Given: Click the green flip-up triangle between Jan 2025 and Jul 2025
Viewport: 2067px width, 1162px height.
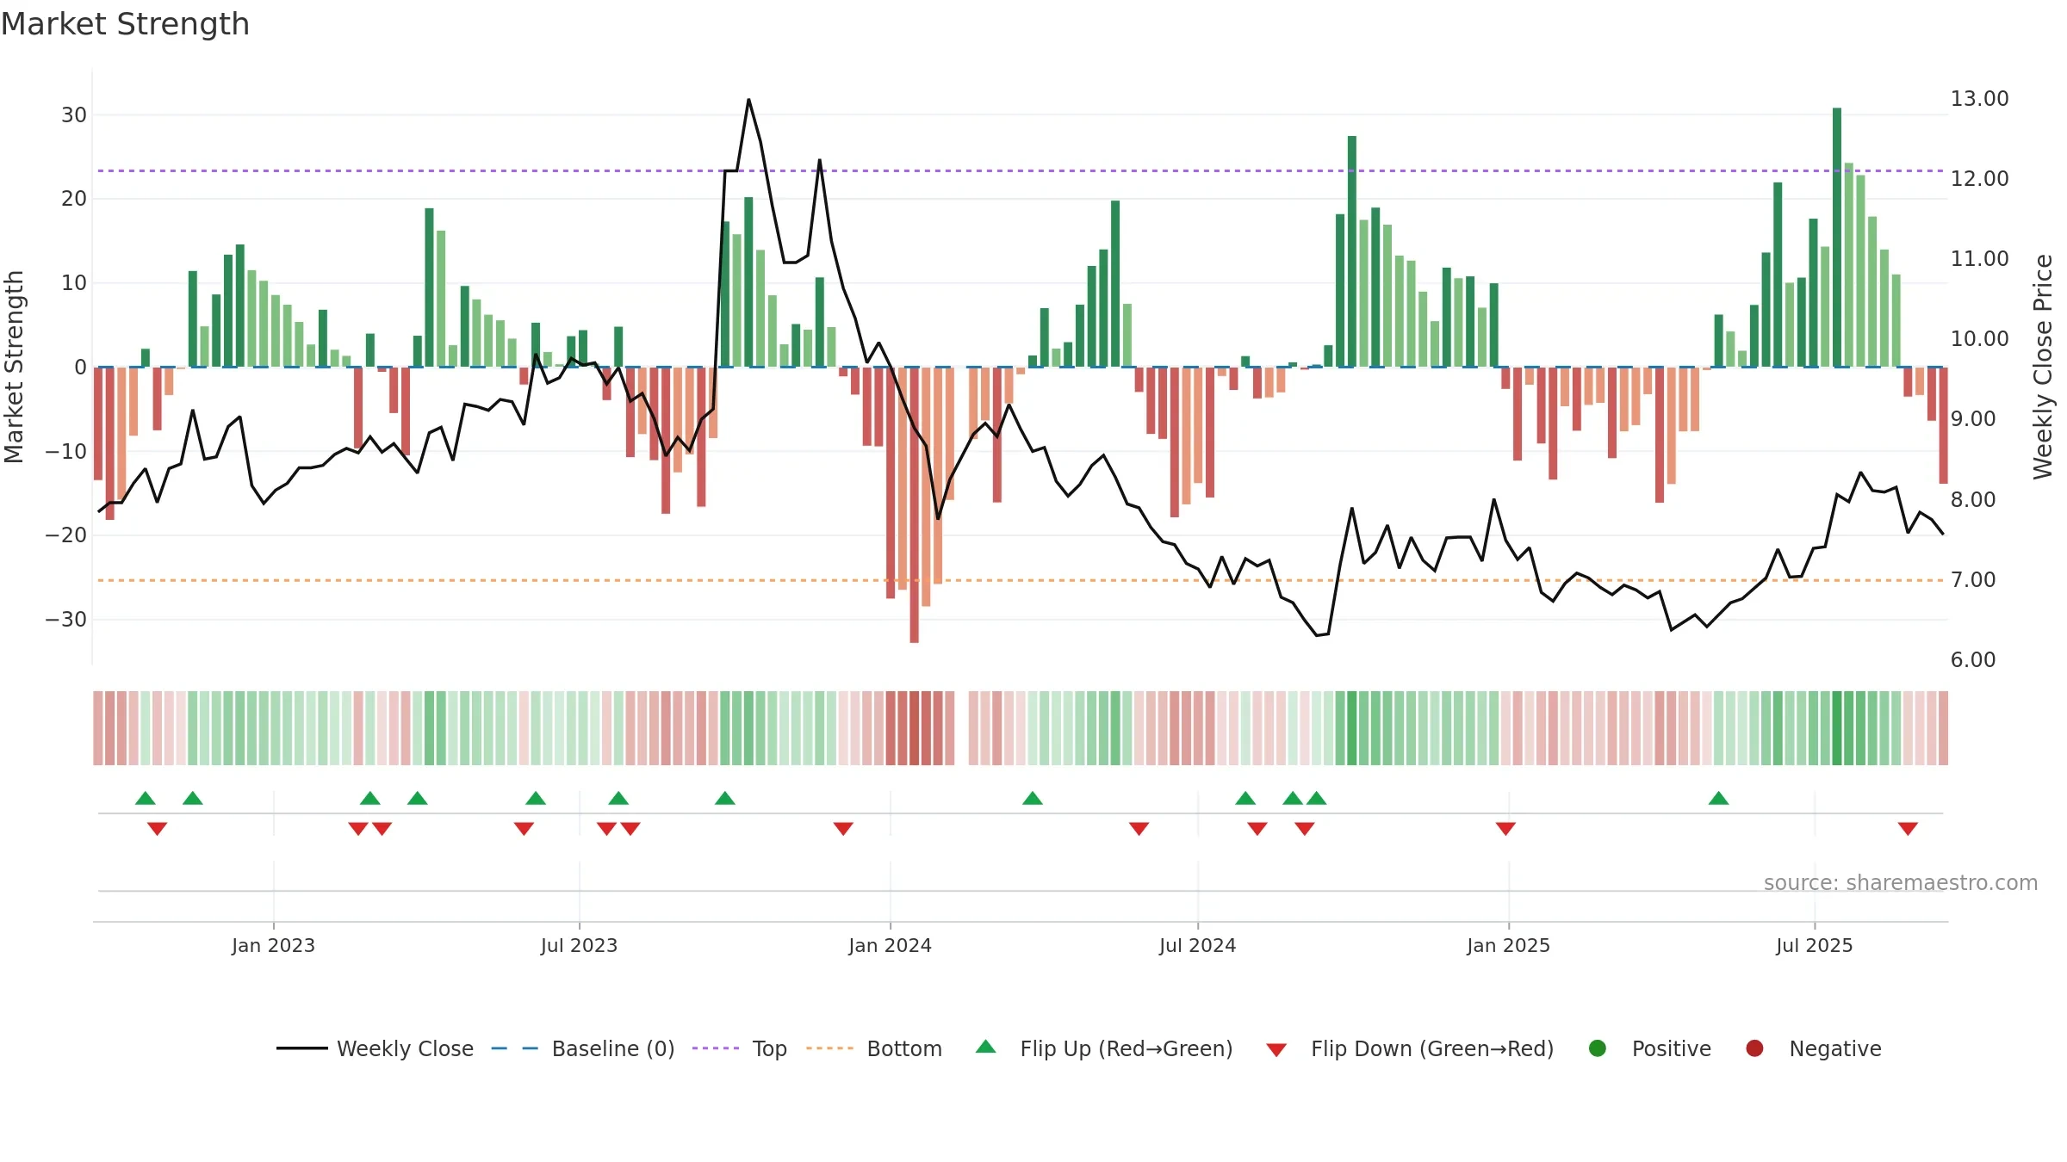Looking at the screenshot, I should [x=1718, y=798].
